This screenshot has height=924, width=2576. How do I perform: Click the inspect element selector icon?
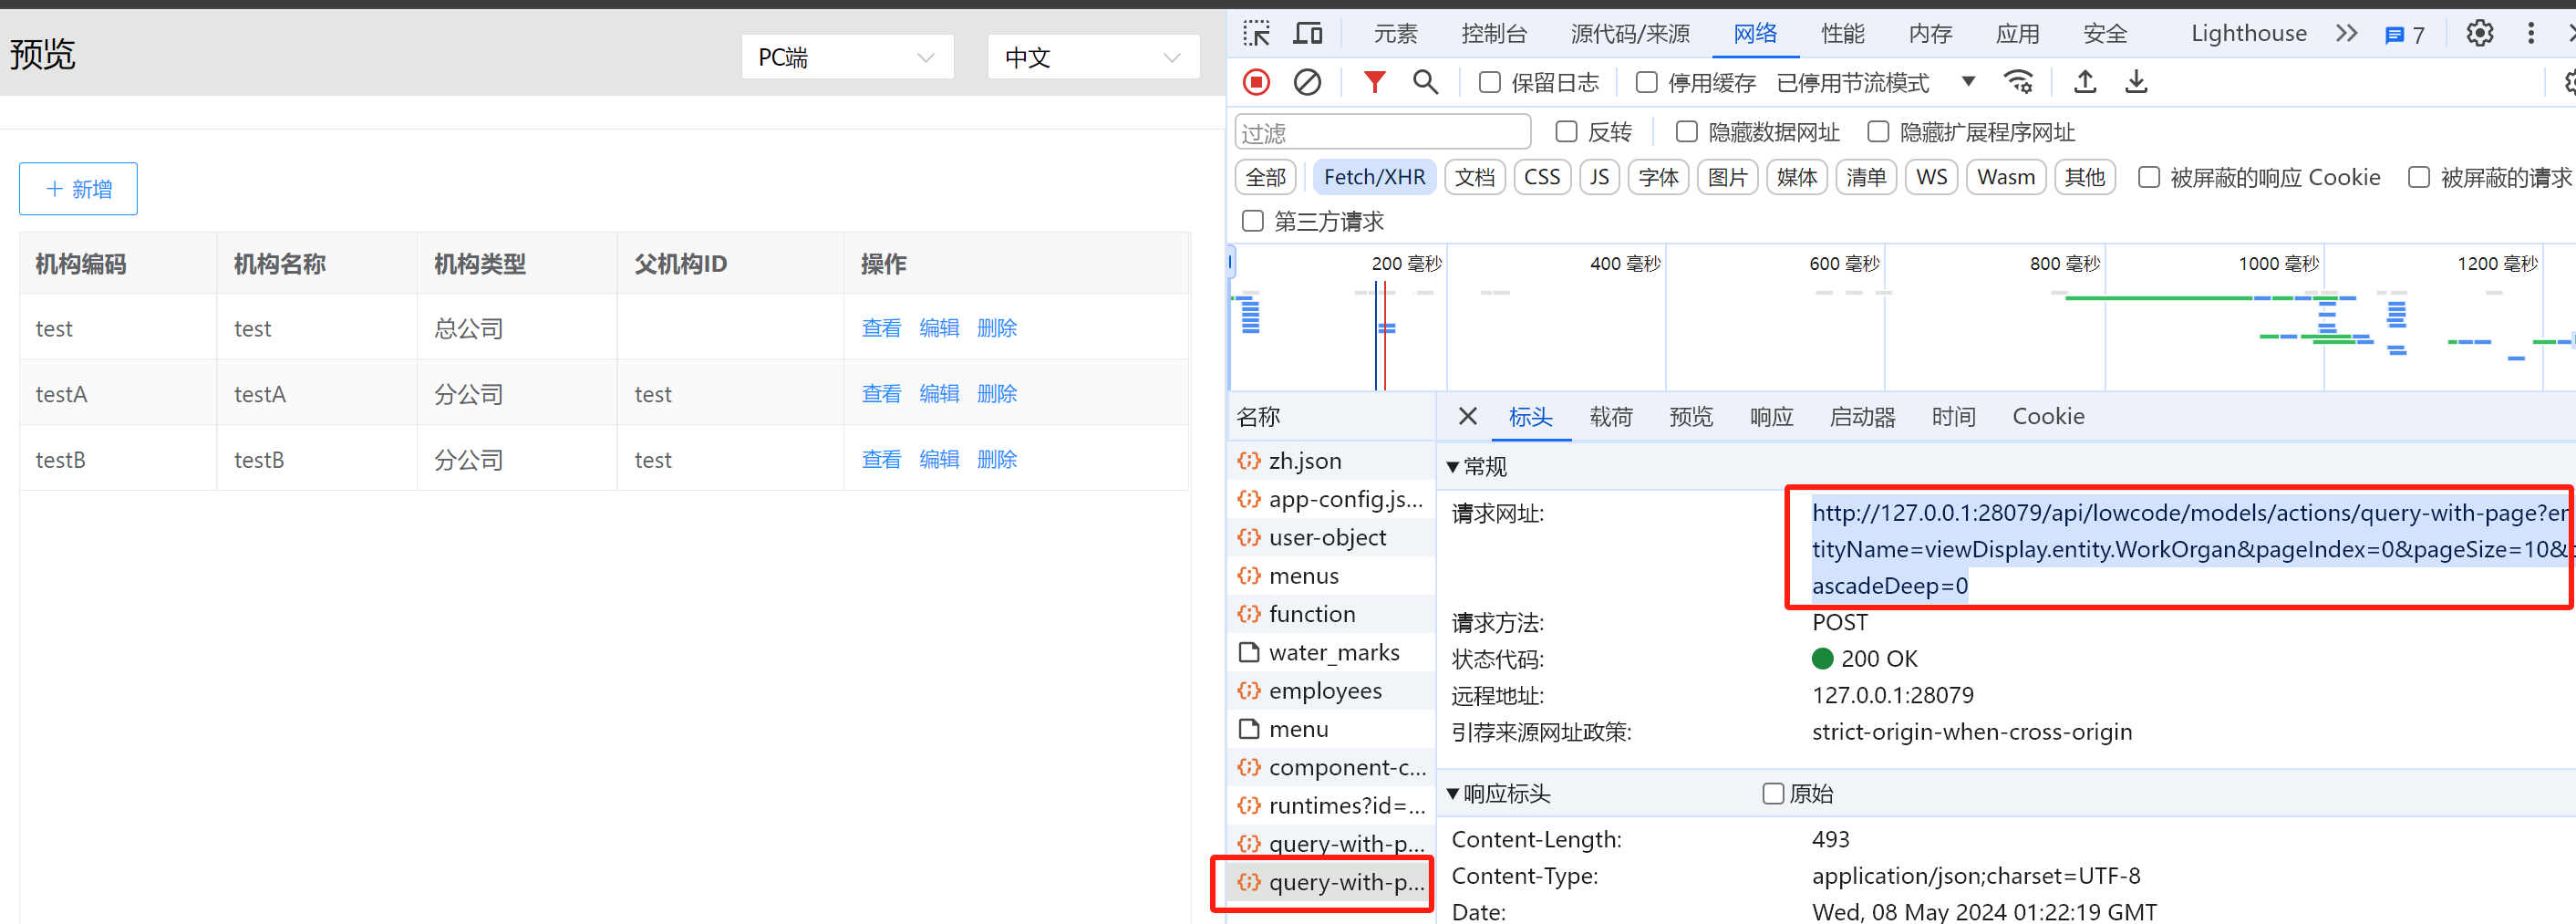1256,34
